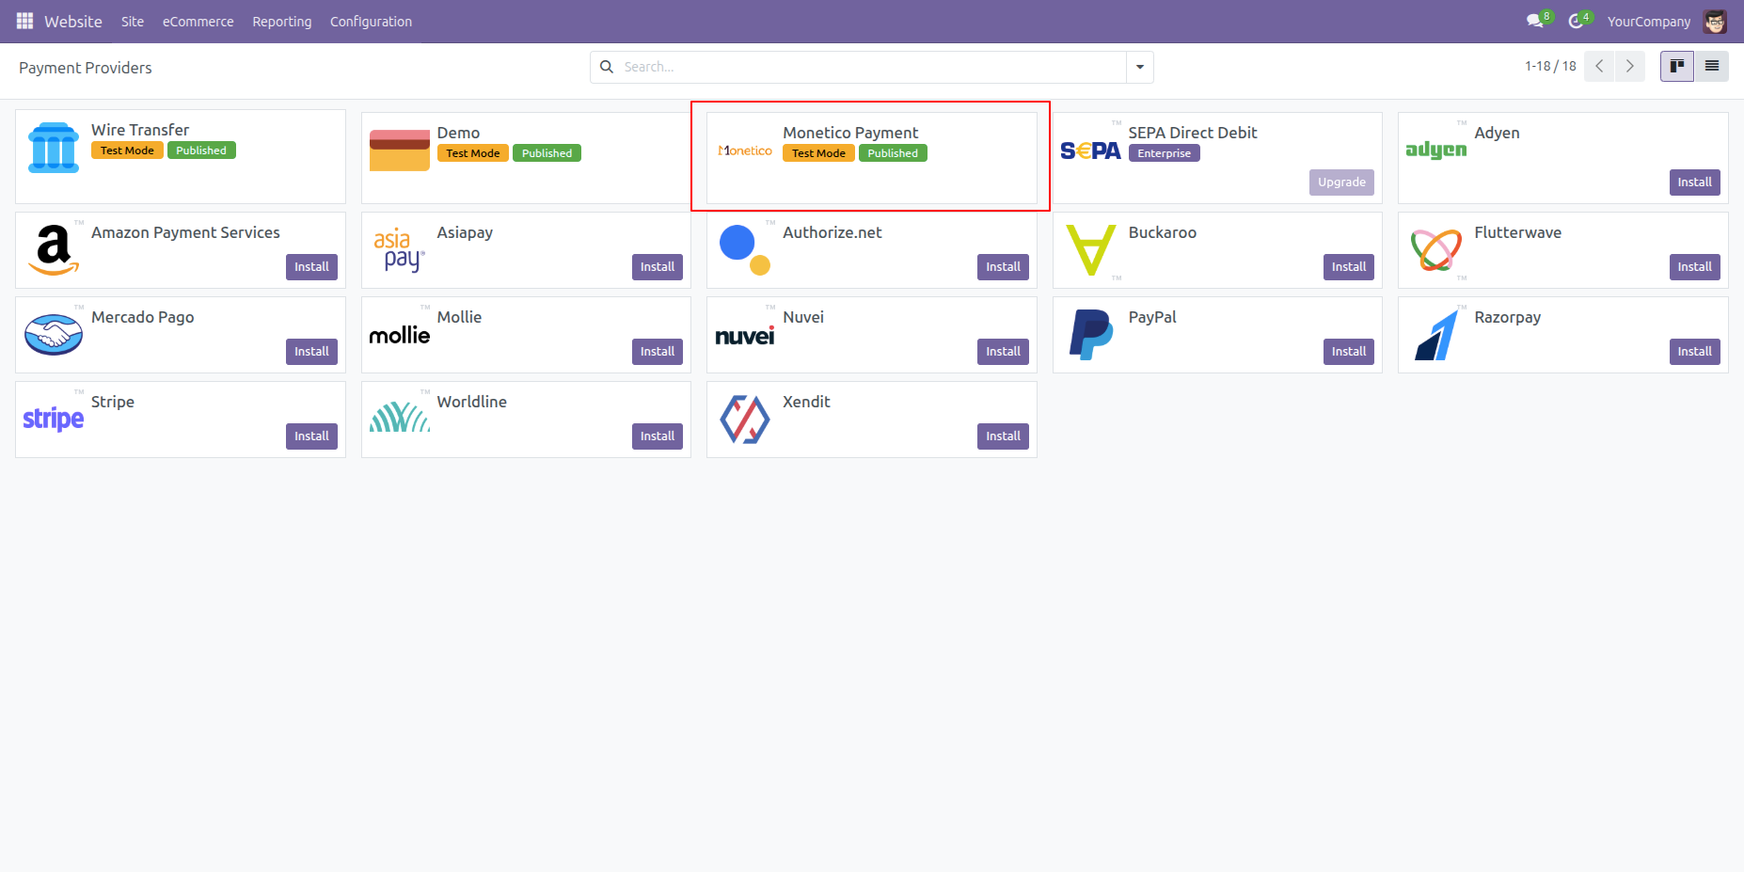Install Amazon Payment Services
The height and width of the screenshot is (872, 1744).
pyautogui.click(x=311, y=267)
